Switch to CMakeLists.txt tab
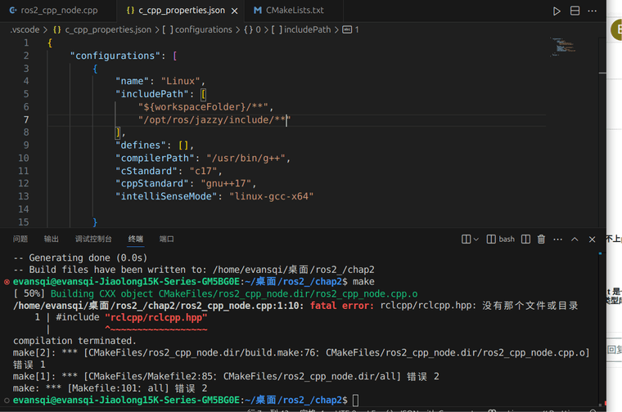 pos(289,11)
